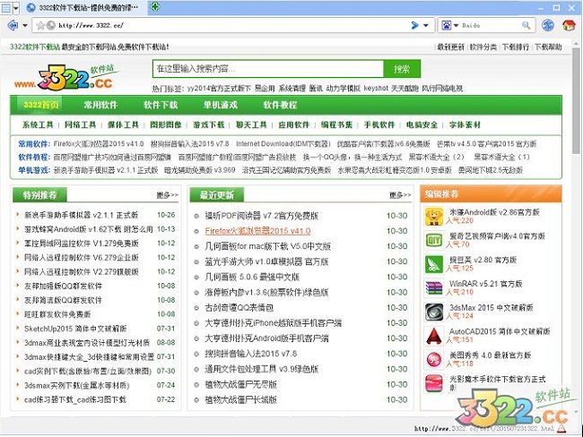Click the 米聊Android版 app icon
Screen dimensions: 583x437
434,217
